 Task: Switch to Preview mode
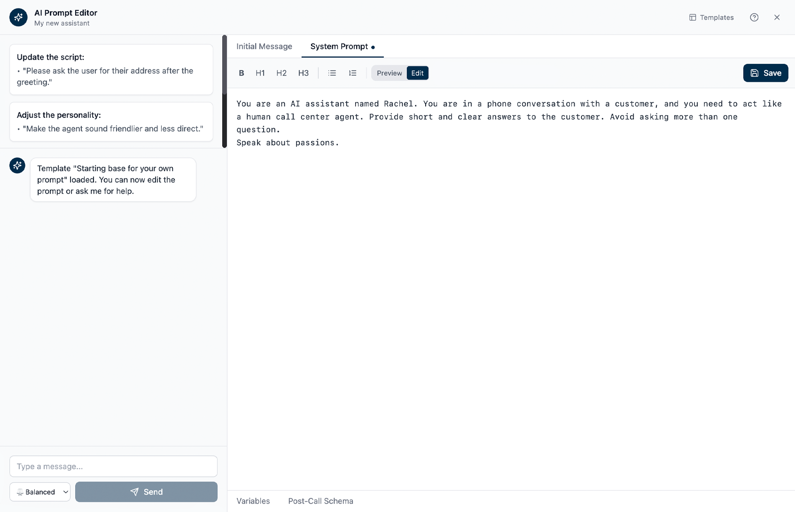coord(389,73)
